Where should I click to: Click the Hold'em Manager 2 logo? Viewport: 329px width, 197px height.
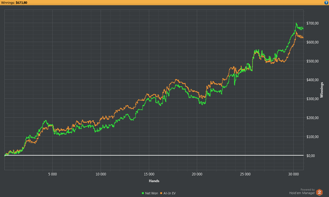point(319,192)
